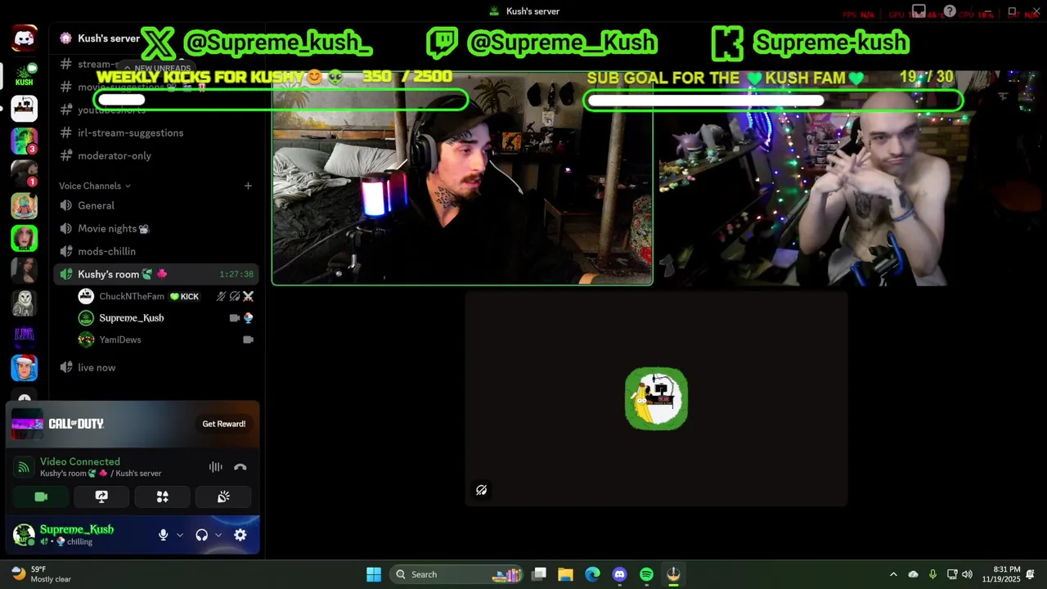Open User Settings gear icon
The image size is (1047, 589).
[240, 535]
